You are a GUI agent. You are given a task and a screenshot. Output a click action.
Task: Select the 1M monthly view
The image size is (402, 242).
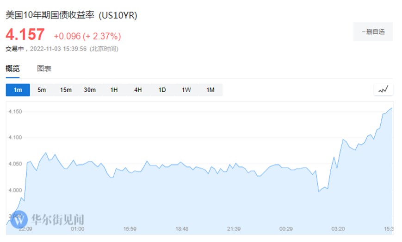[x=210, y=90]
